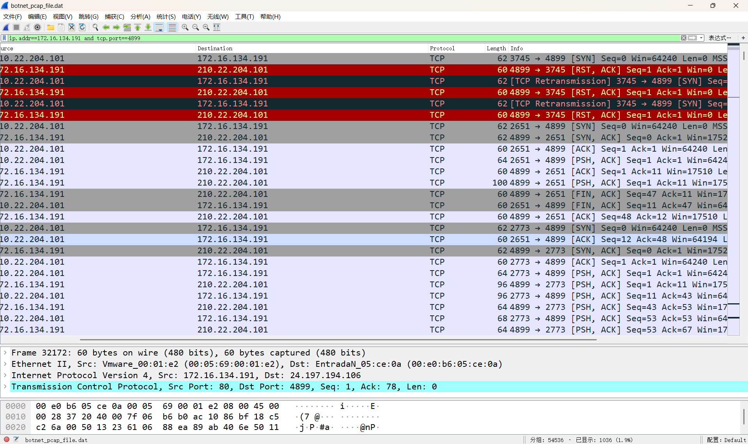Open the 电话(Y) menu
Image resolution: width=748 pixels, height=444 pixels.
point(191,16)
